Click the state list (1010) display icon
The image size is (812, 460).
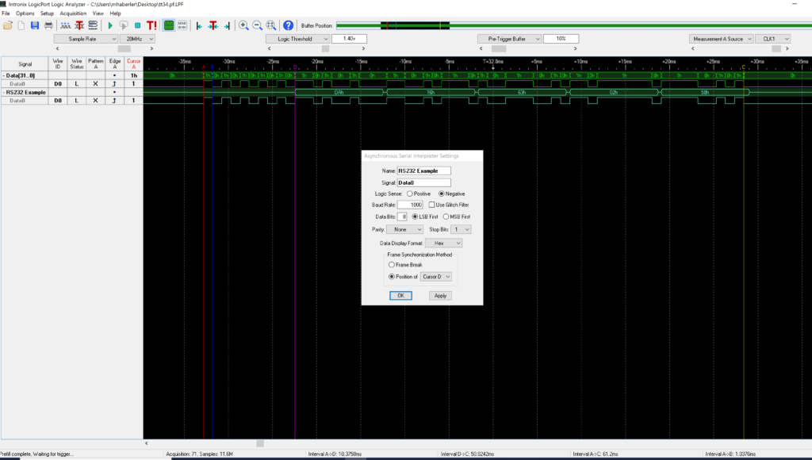(182, 25)
